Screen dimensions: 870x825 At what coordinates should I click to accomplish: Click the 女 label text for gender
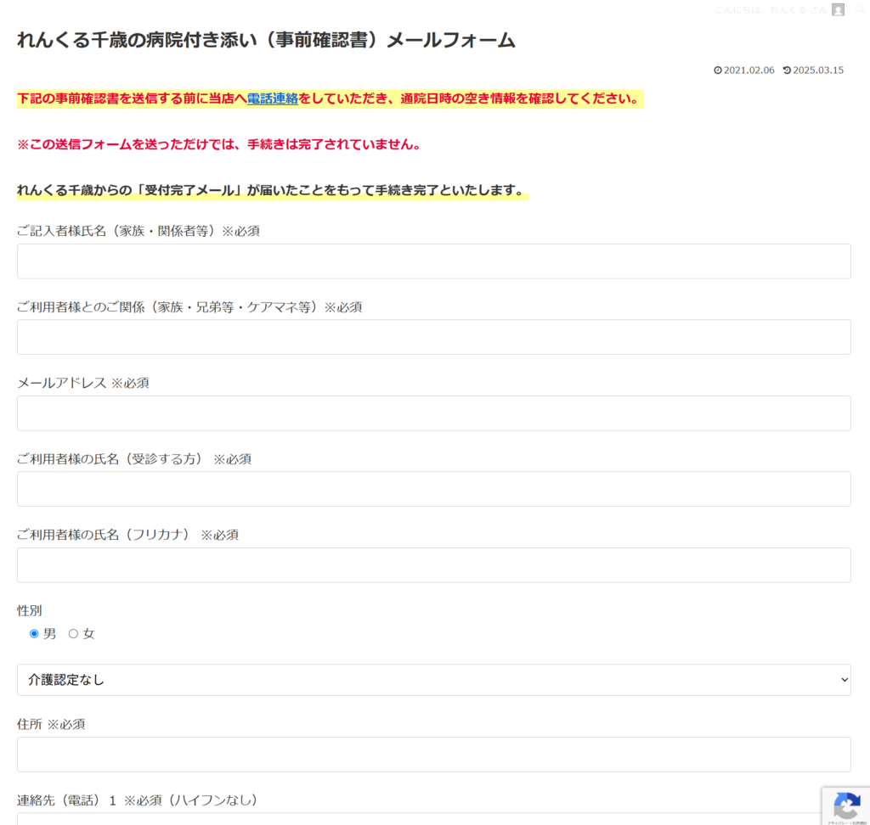pos(88,633)
